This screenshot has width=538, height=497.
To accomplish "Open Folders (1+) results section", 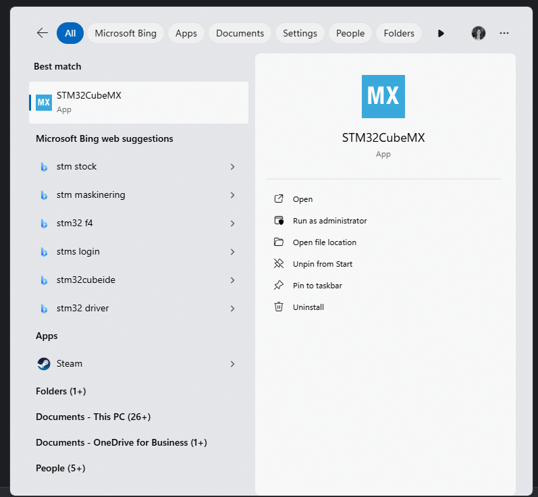I will pyautogui.click(x=61, y=391).
